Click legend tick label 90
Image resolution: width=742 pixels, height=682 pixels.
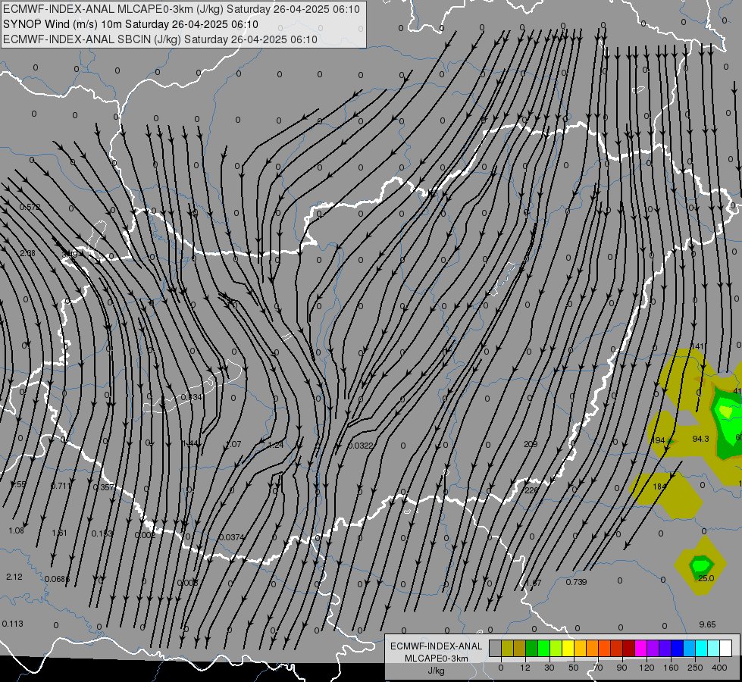621,668
